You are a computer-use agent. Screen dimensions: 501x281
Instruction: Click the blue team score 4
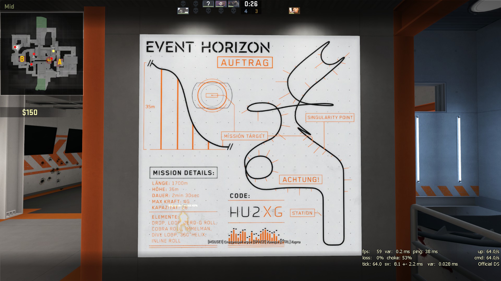[x=246, y=11]
